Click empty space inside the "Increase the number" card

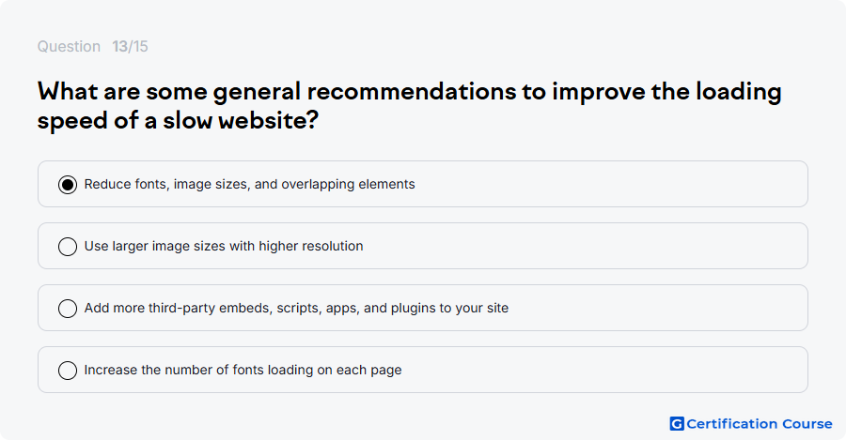coord(604,370)
